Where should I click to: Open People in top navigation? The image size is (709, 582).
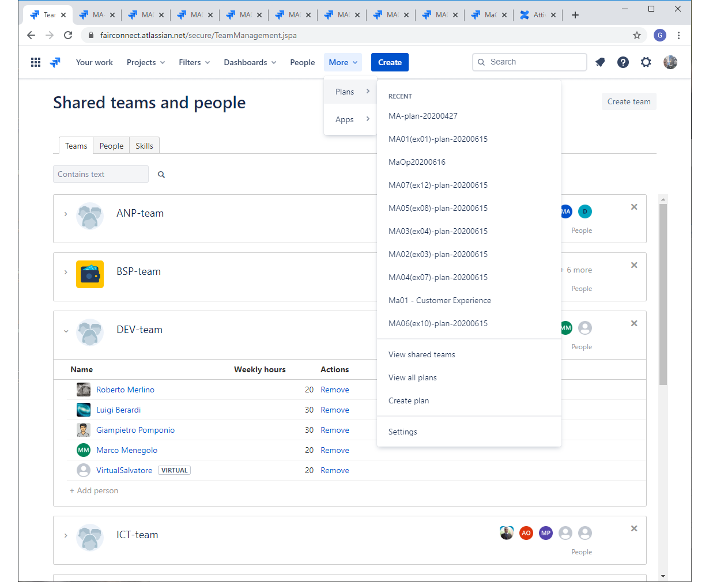coord(303,62)
